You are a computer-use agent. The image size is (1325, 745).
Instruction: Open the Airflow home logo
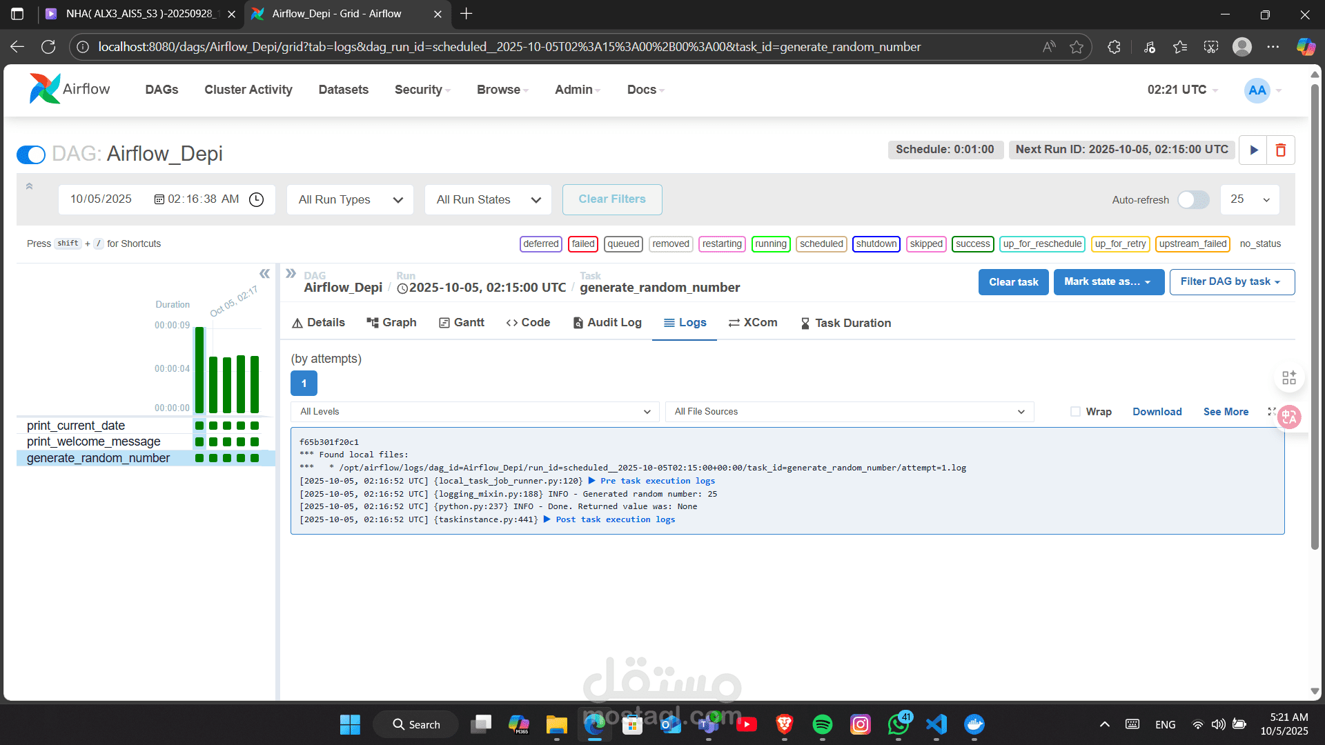(70, 89)
